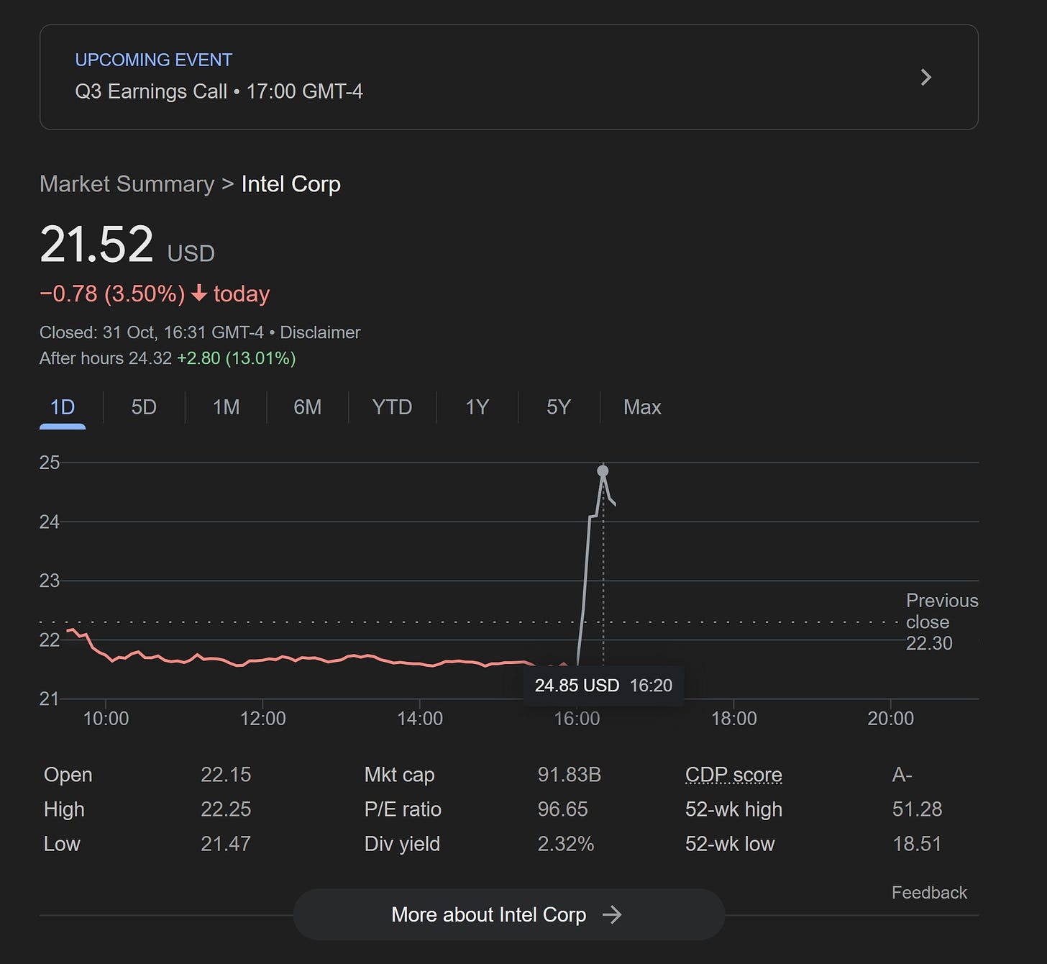Click the 18:00 time axis label

click(x=733, y=719)
